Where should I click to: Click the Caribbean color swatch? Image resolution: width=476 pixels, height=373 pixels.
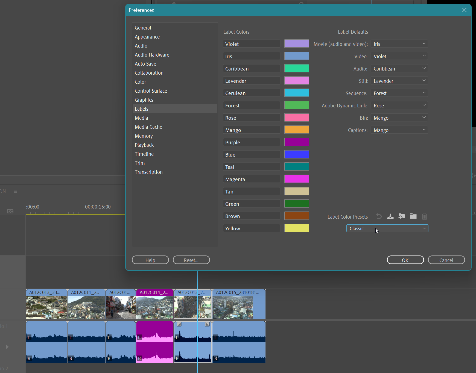coord(296,68)
